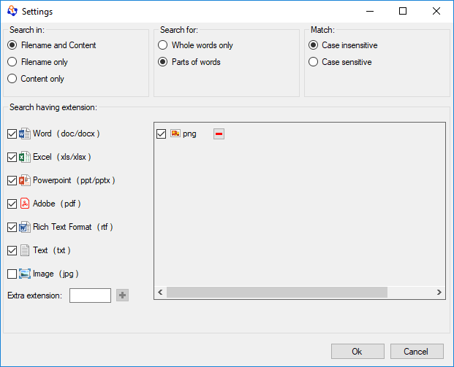Click the Word document icon

pyautogui.click(x=25, y=134)
